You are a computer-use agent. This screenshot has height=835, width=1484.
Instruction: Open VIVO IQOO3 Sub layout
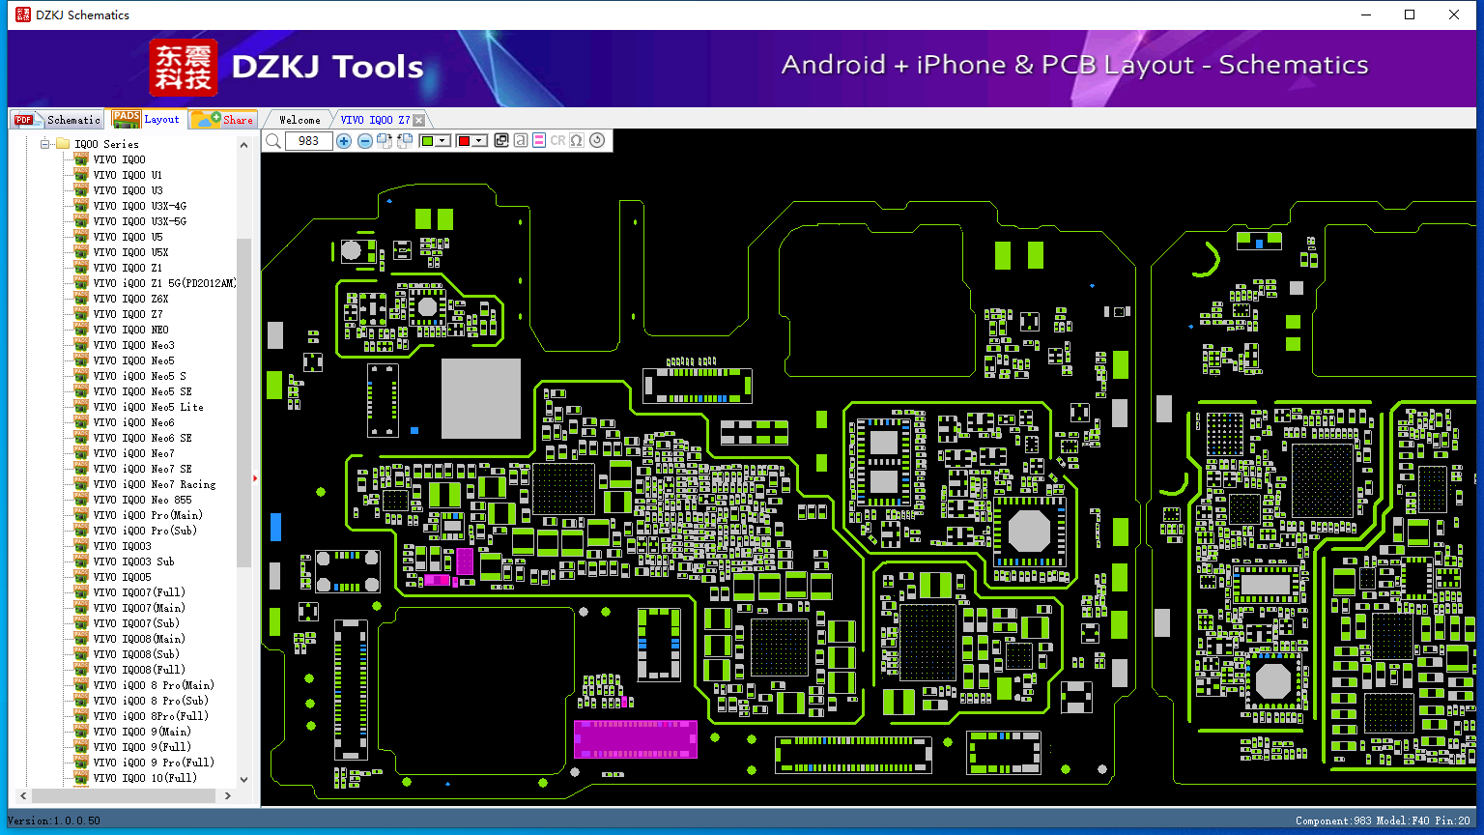133,561
